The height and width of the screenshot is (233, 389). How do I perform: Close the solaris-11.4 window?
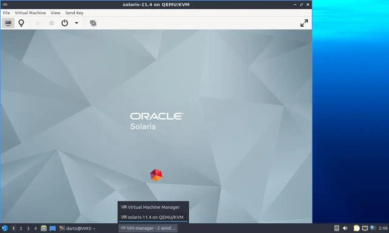click(308, 5)
